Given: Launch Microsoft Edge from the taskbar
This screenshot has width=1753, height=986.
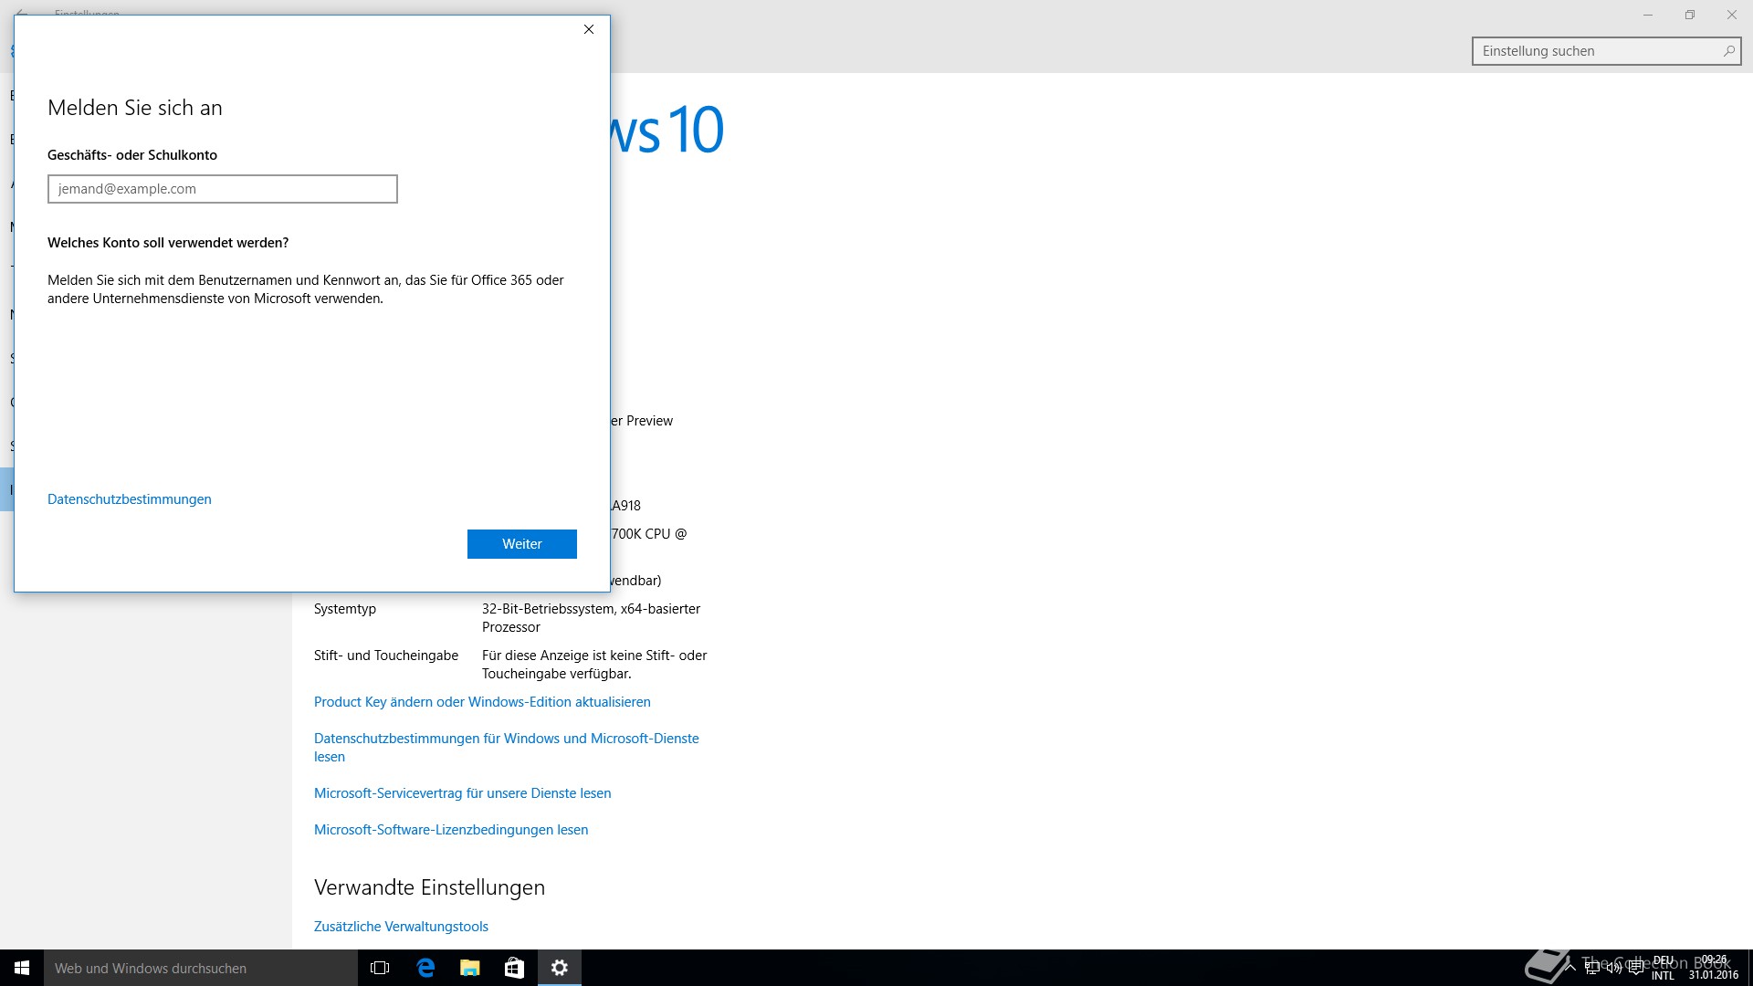Looking at the screenshot, I should point(425,968).
